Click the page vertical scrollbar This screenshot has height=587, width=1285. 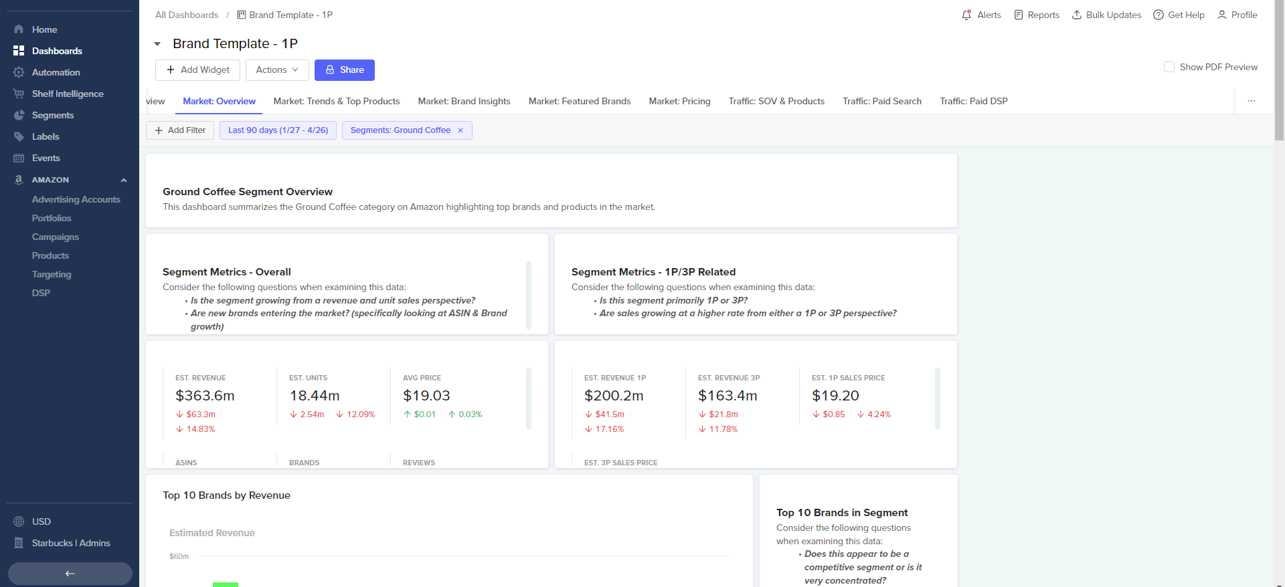[x=1279, y=70]
